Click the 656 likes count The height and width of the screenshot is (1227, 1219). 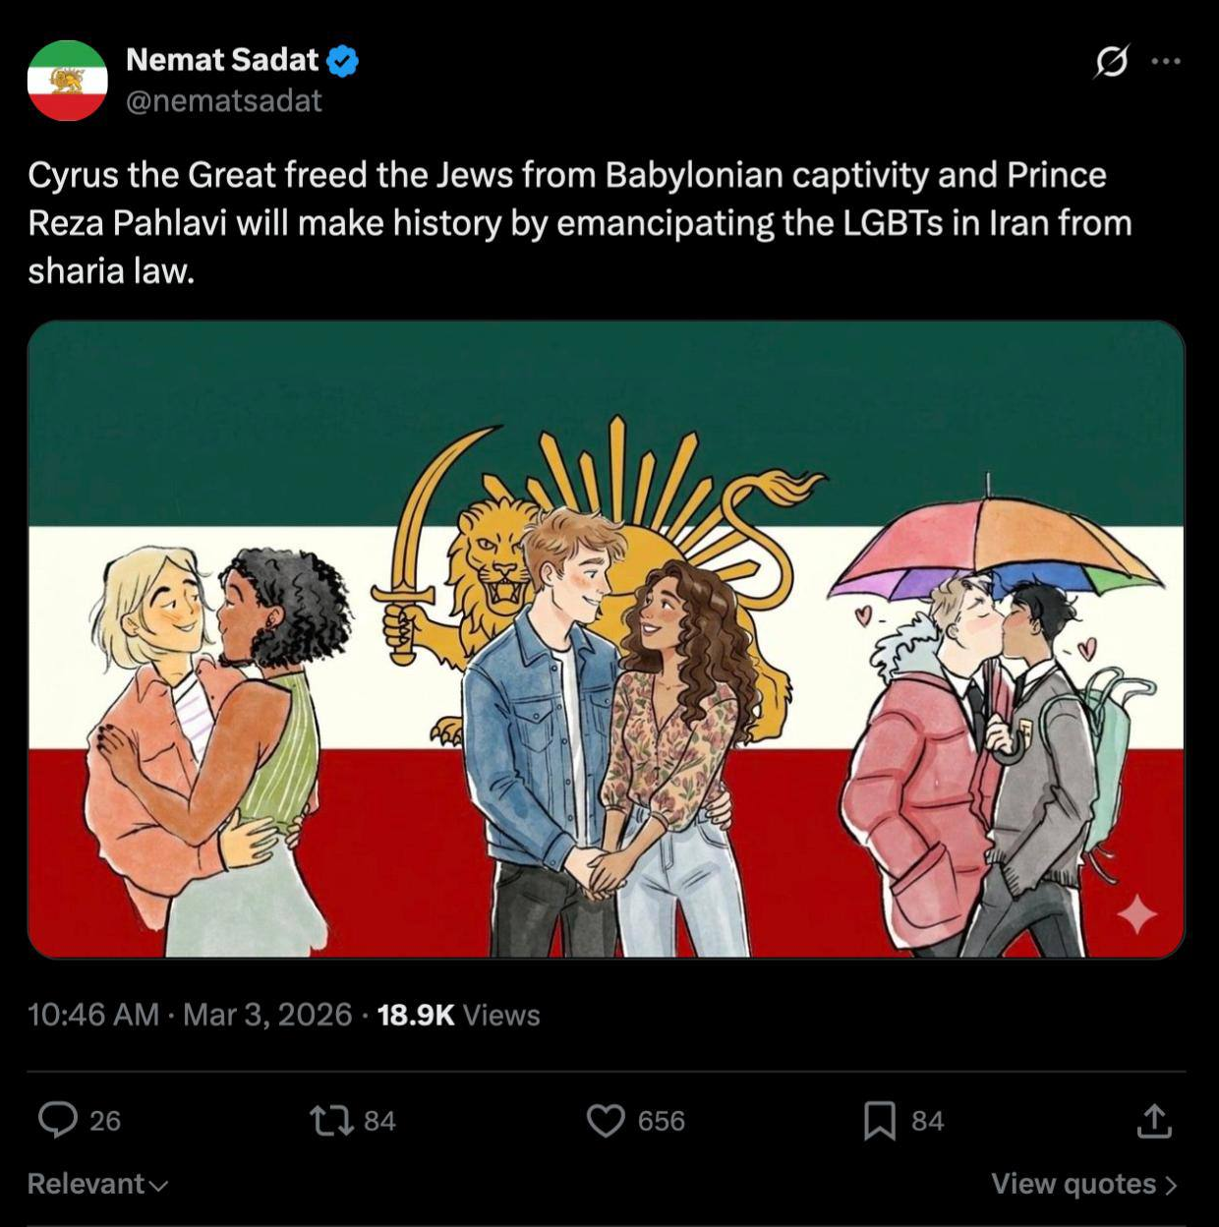(x=661, y=1121)
